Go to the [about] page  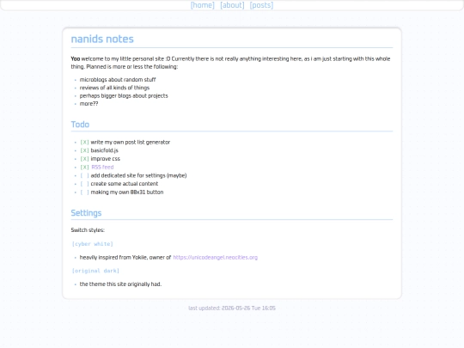(x=232, y=5)
